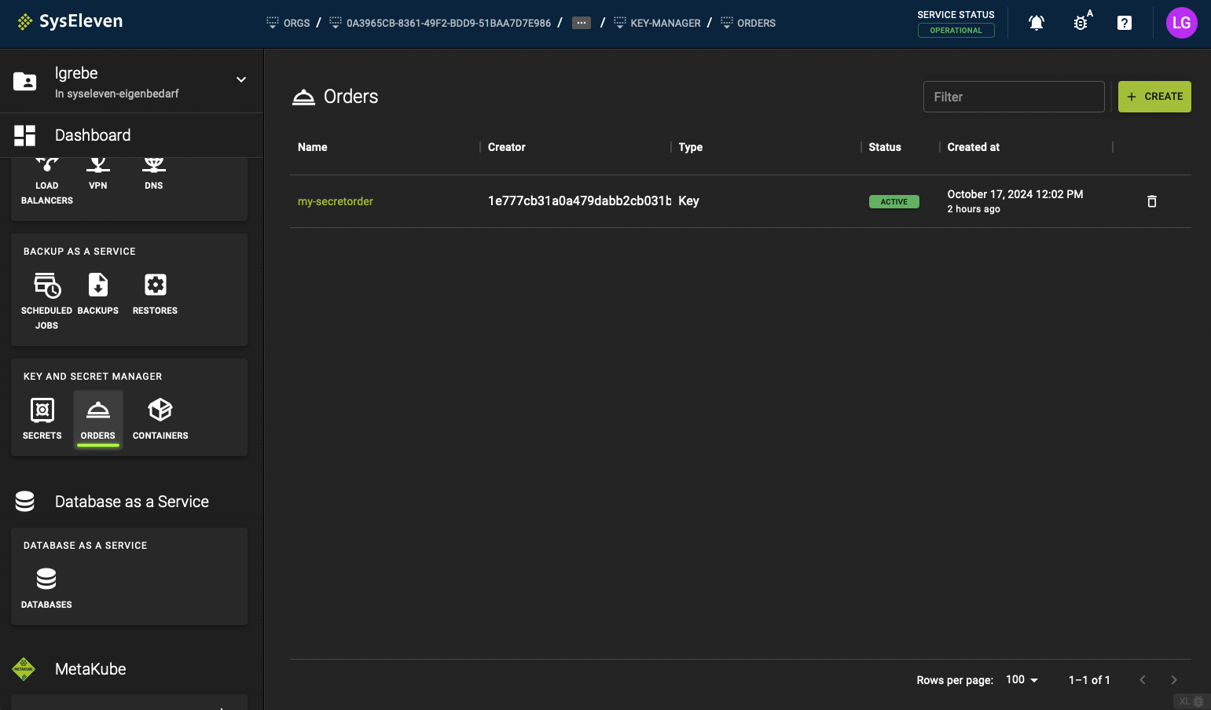The width and height of the screenshot is (1211, 710).
Task: Open the notifications bell
Action: 1037,23
